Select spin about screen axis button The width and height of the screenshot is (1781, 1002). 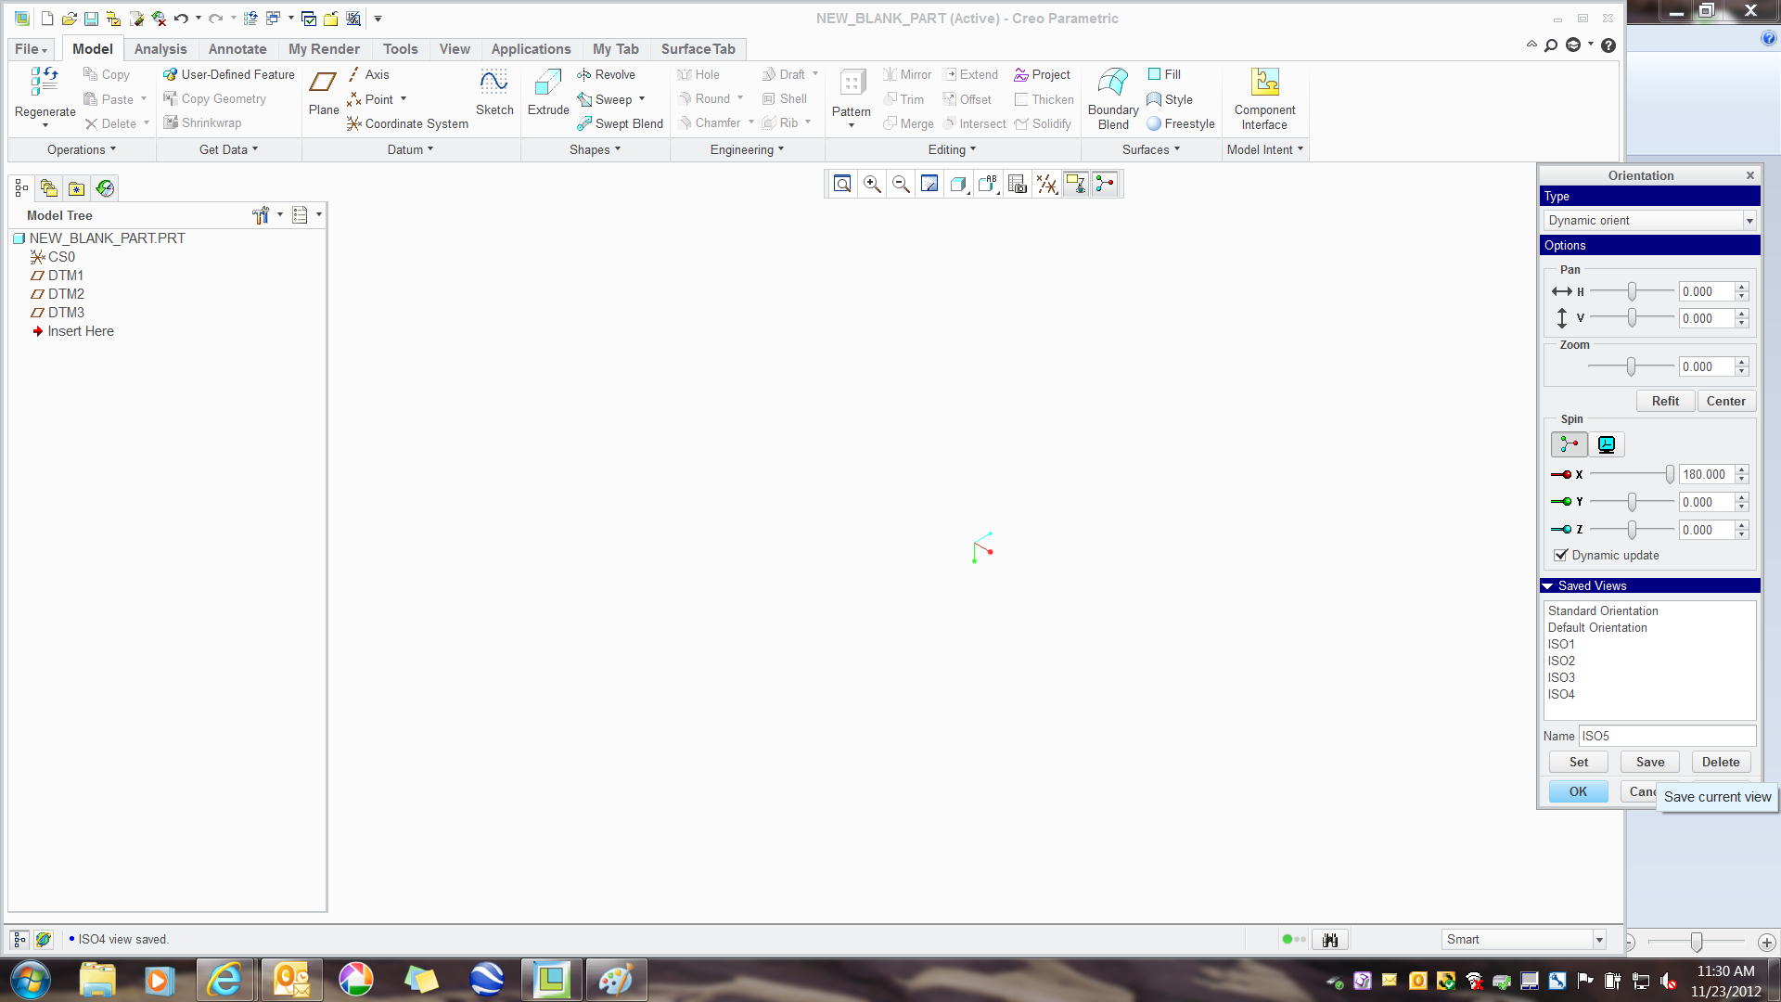pos(1607,444)
